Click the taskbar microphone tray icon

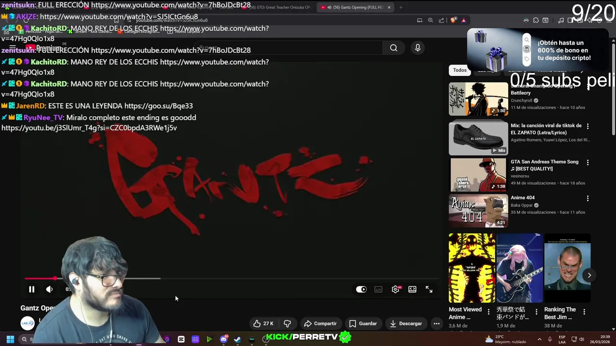coord(550,339)
